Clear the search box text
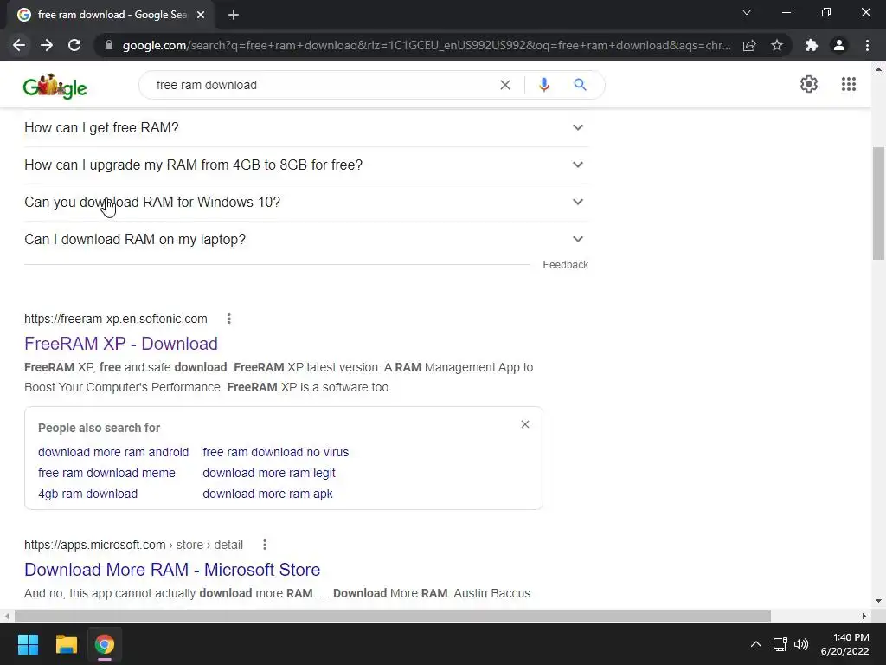The width and height of the screenshot is (886, 665). 505,85
